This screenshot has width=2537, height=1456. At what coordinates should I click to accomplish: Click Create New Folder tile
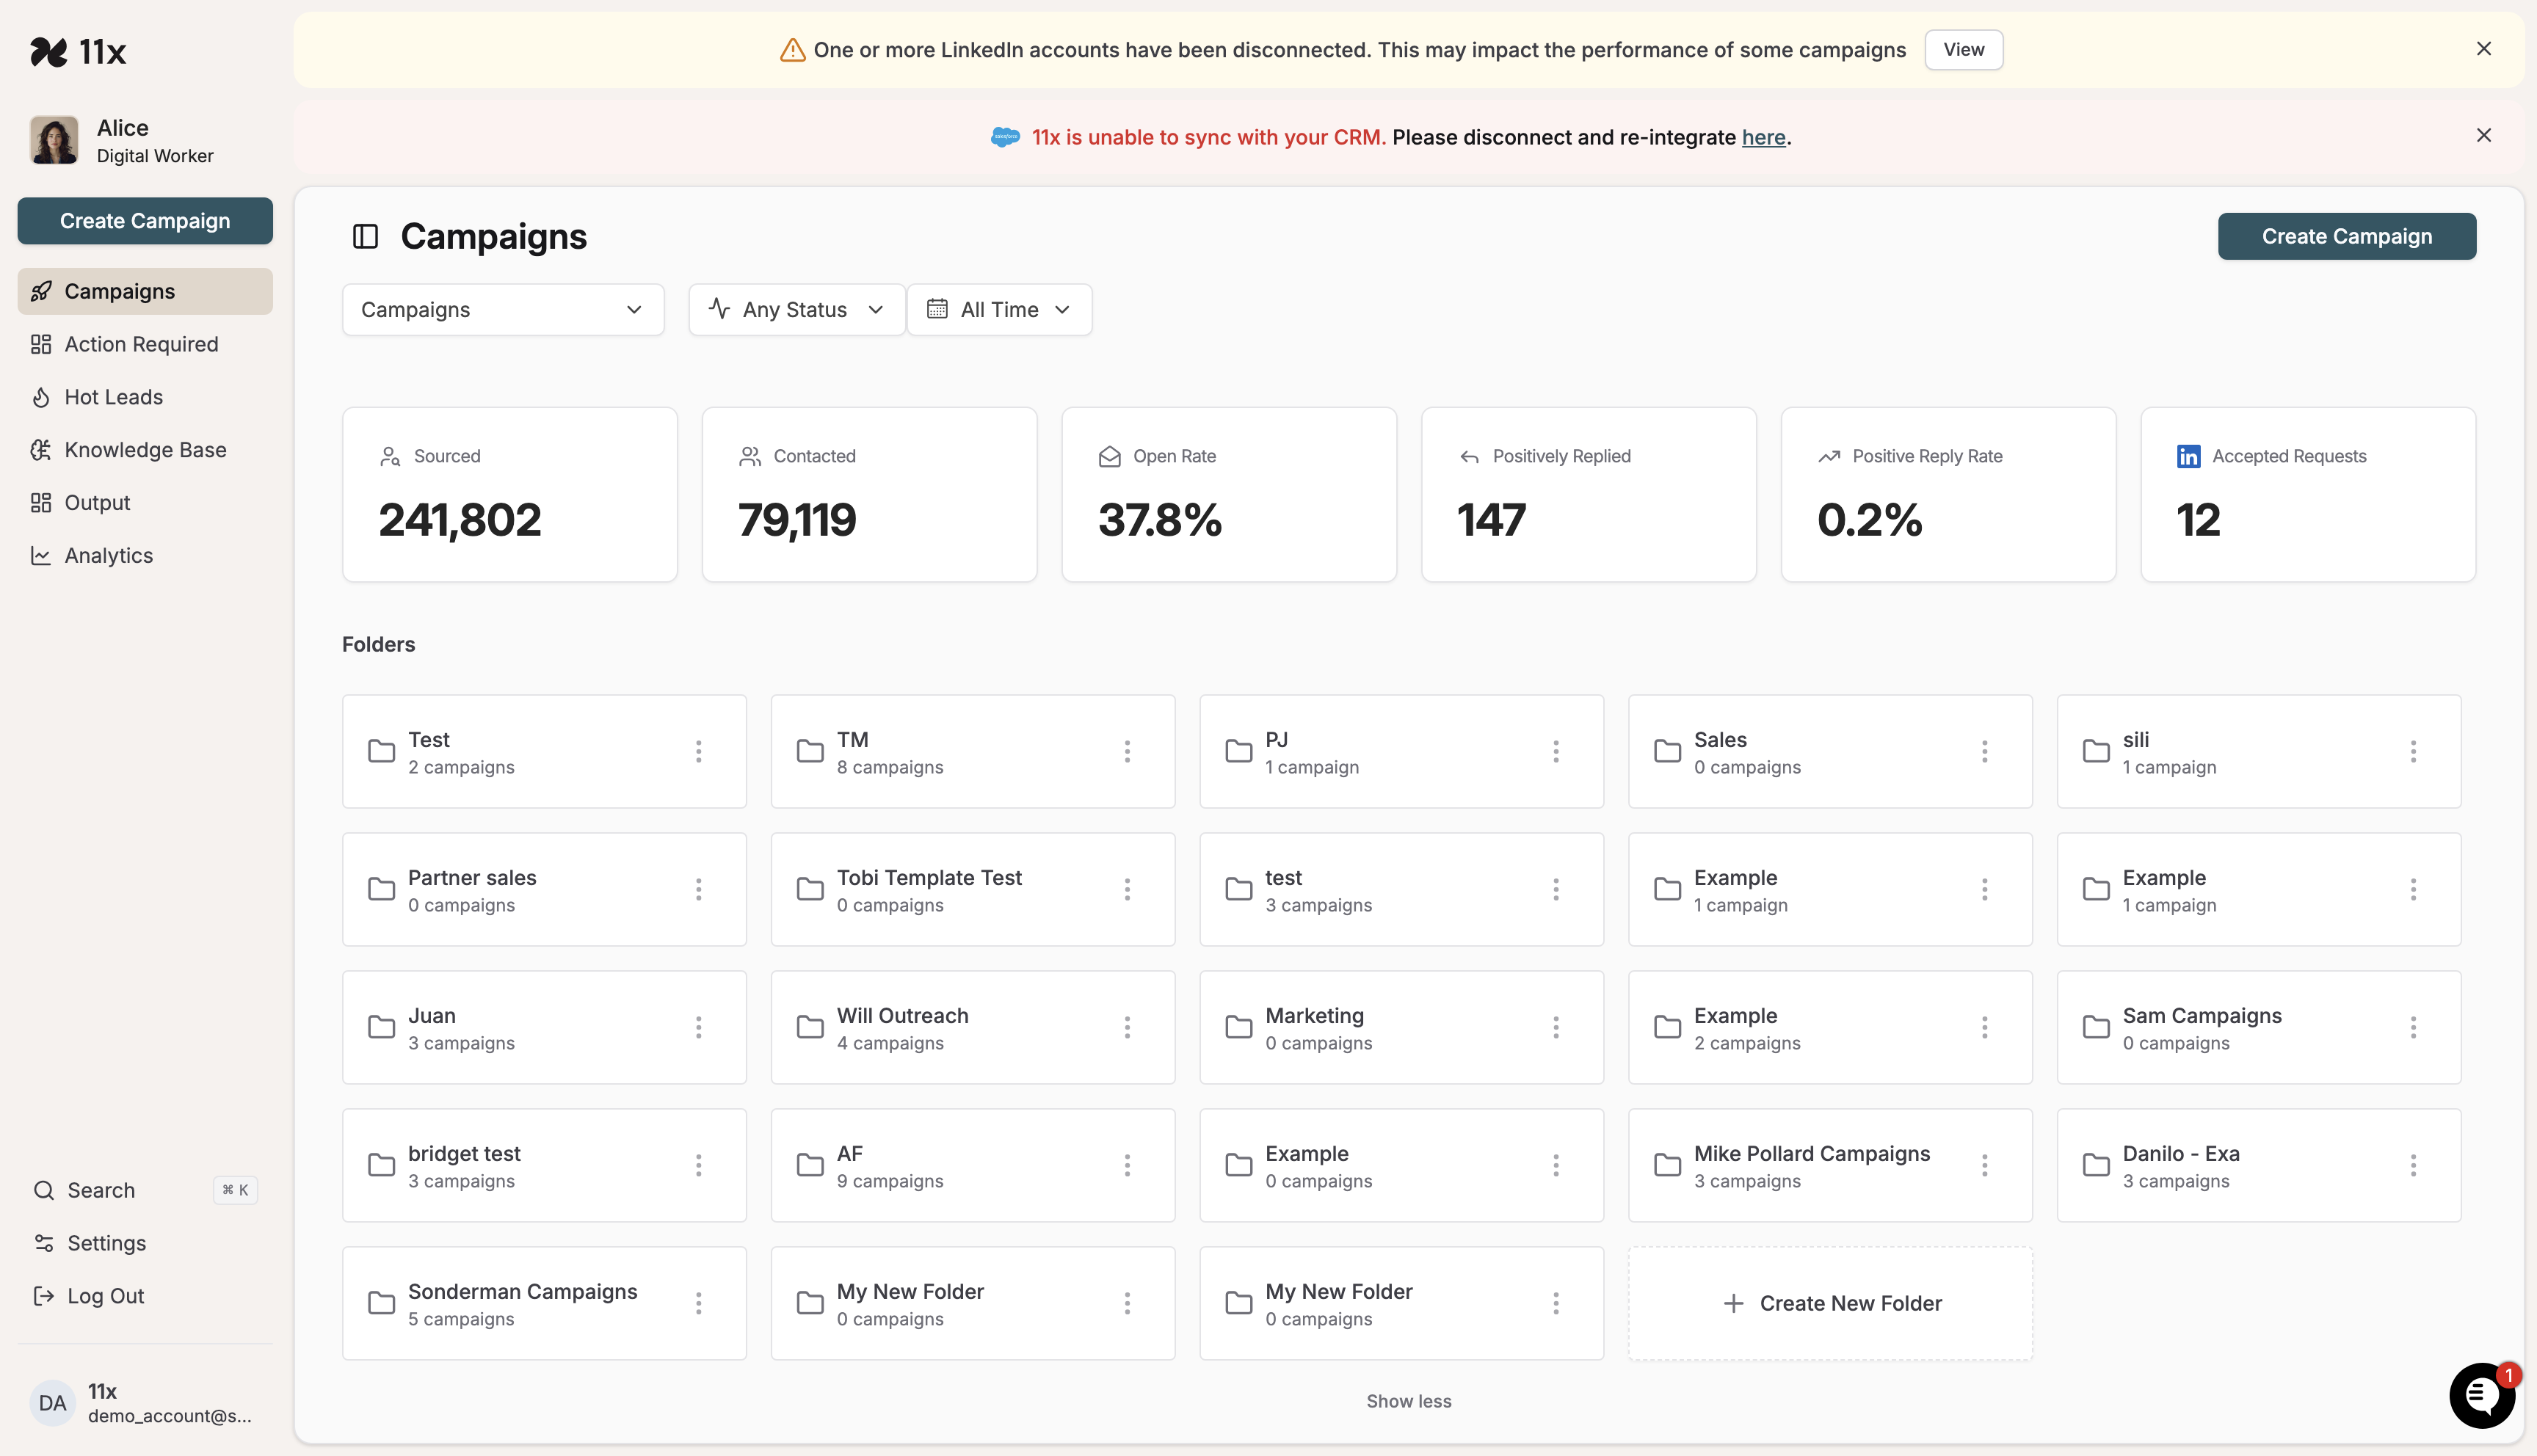tap(1830, 1303)
